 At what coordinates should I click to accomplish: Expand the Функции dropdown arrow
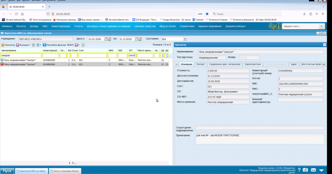coord(29,45)
